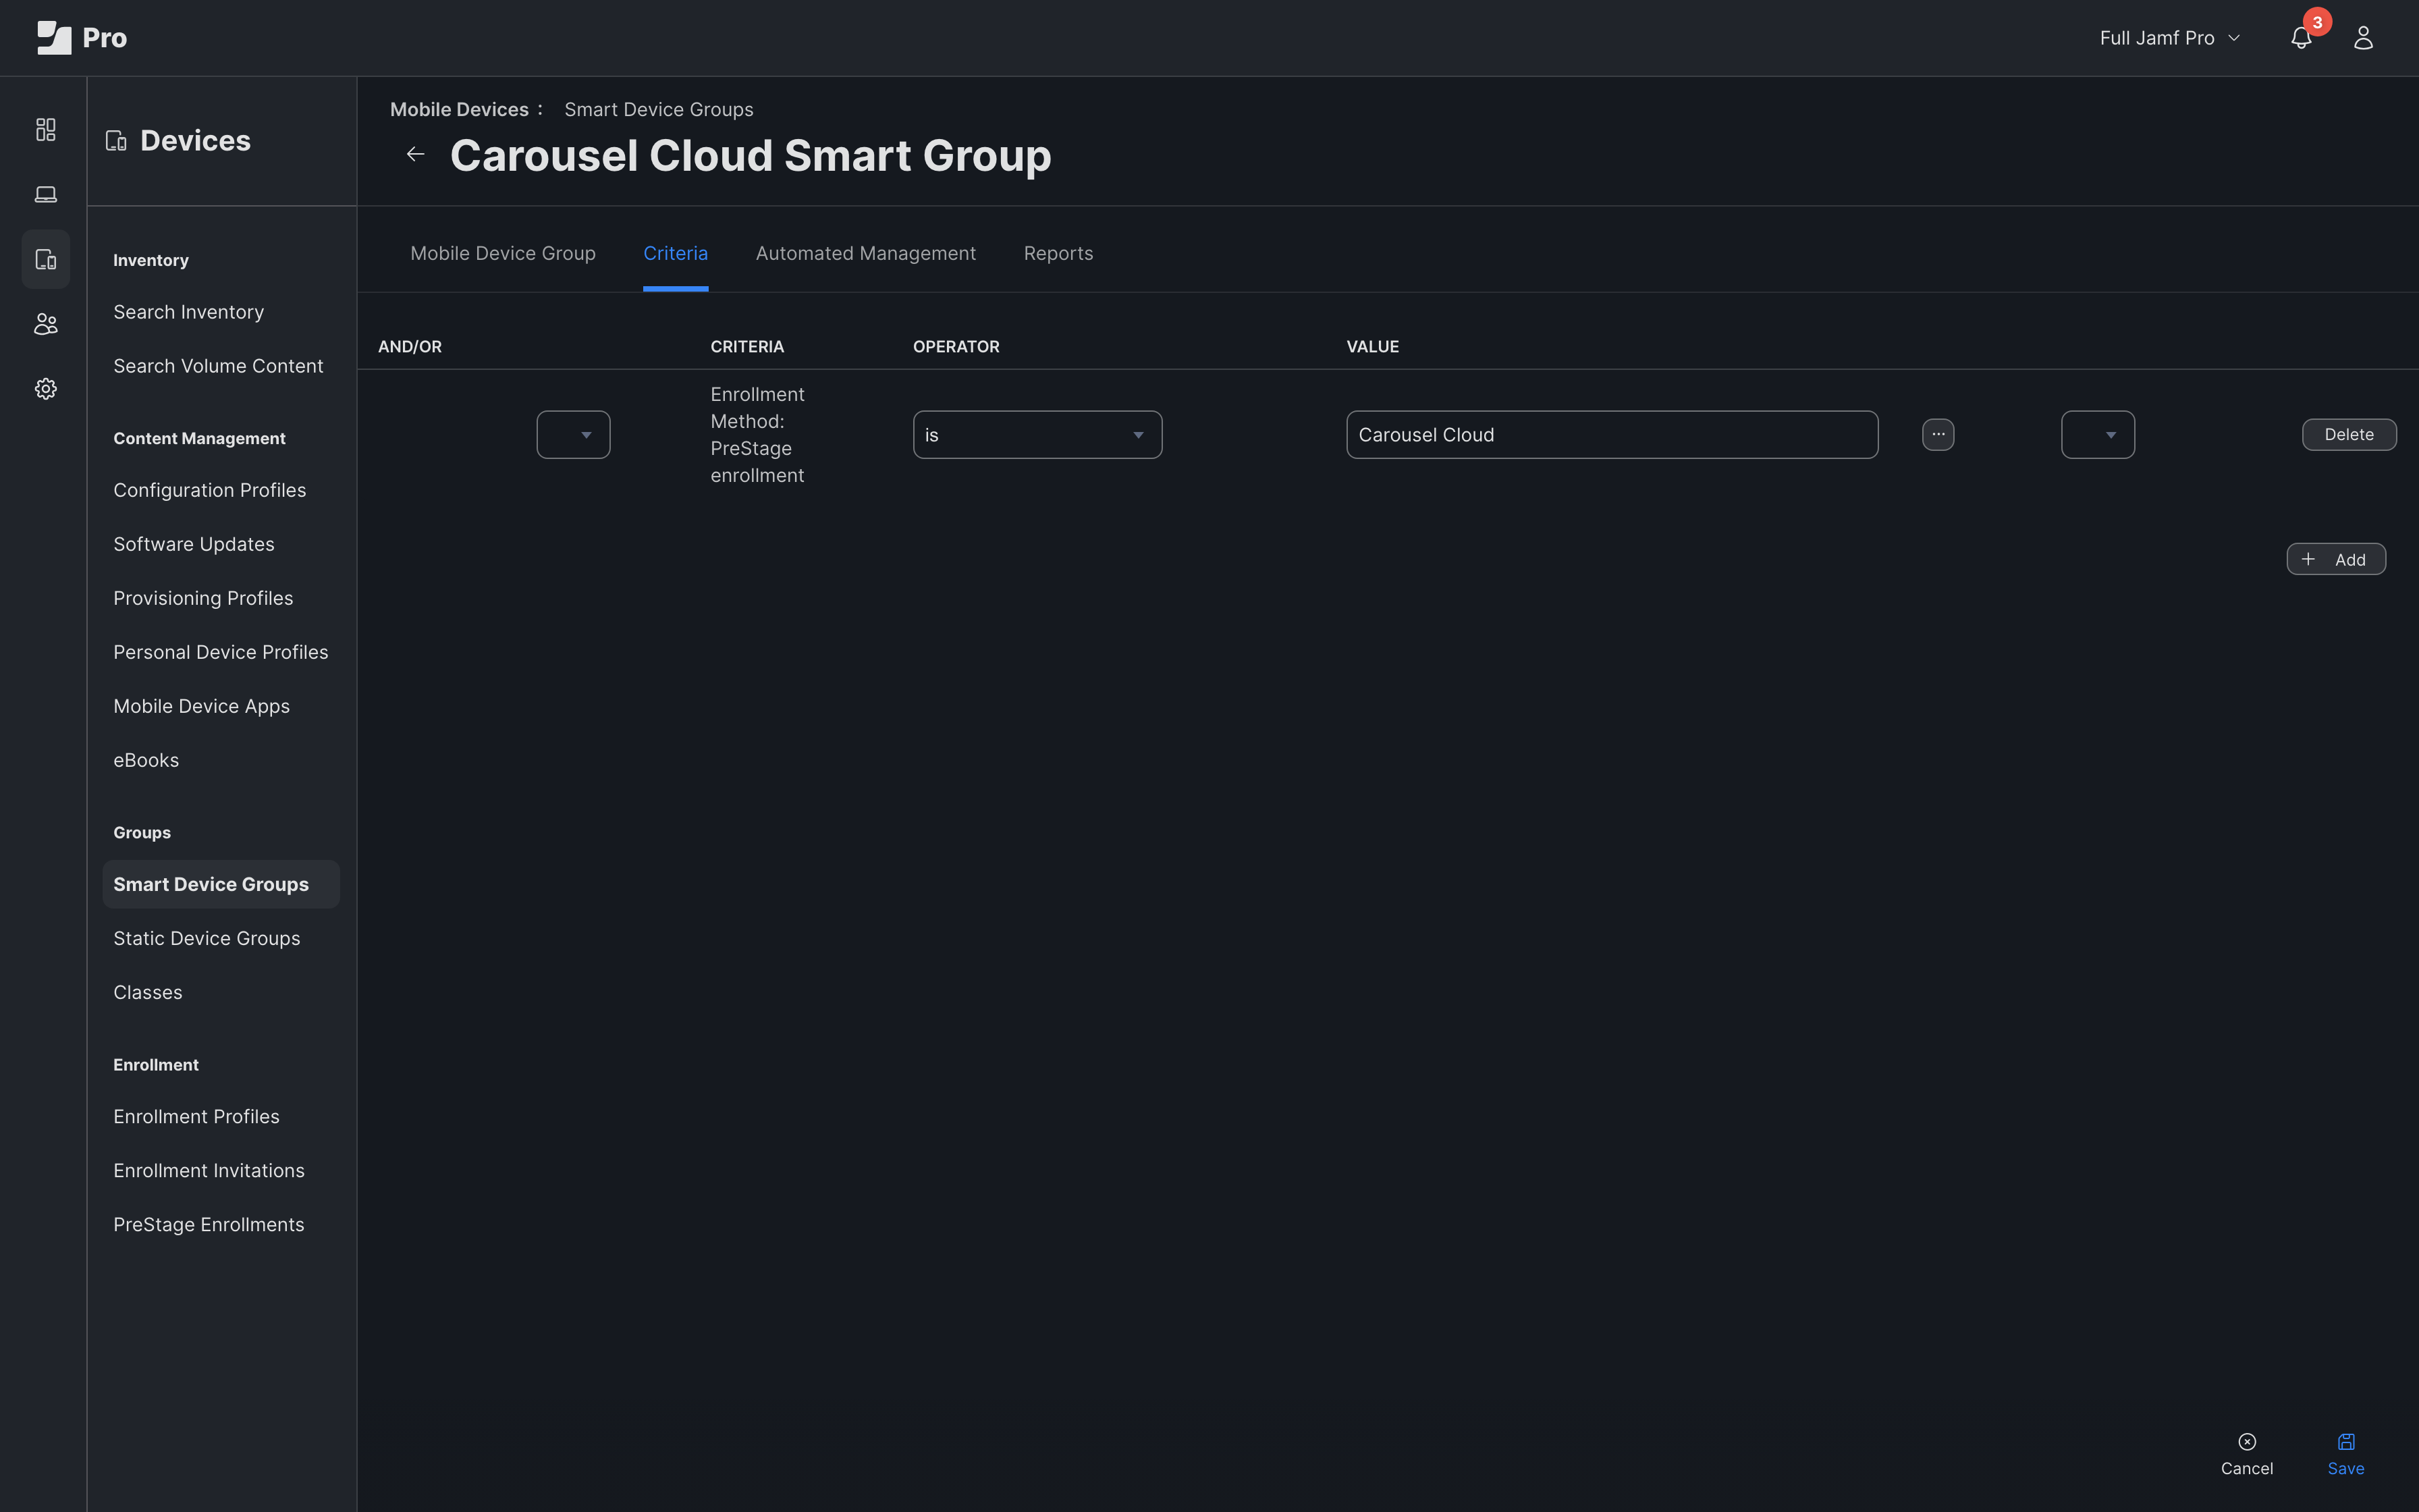Select the Criteria tab
Image resolution: width=2419 pixels, height=1512 pixels.
tap(676, 253)
